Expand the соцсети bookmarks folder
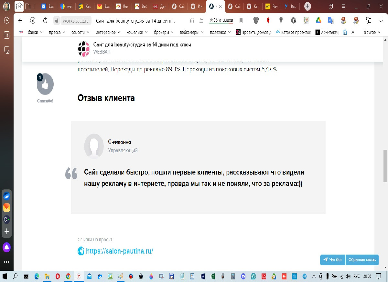Viewport: 388px width, 282px height. 80,32
